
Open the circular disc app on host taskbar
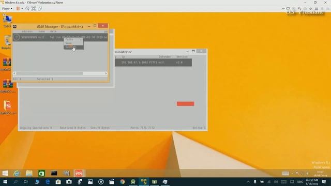point(101,182)
